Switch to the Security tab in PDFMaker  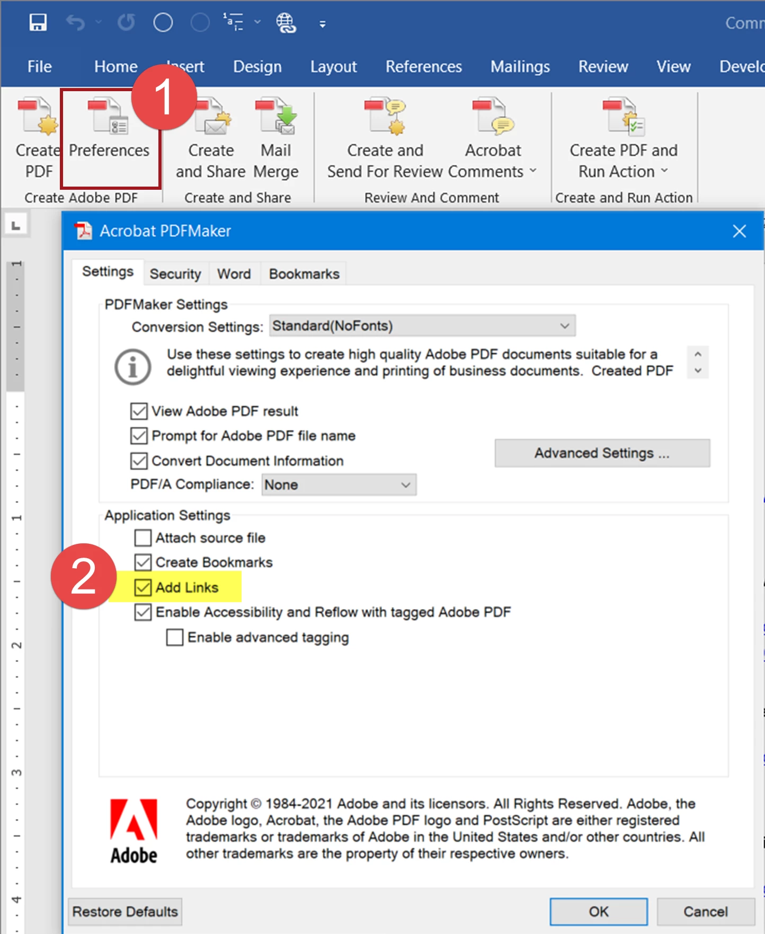click(175, 274)
